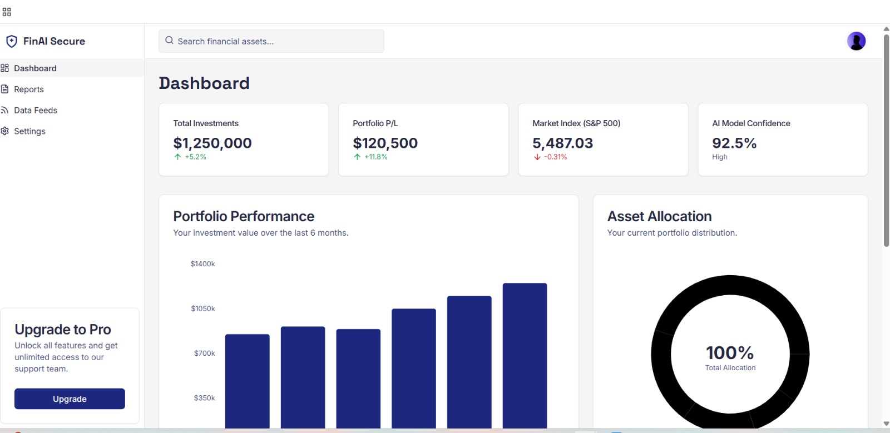Click the search magnifier icon
This screenshot has height=433, width=890.
click(x=170, y=41)
